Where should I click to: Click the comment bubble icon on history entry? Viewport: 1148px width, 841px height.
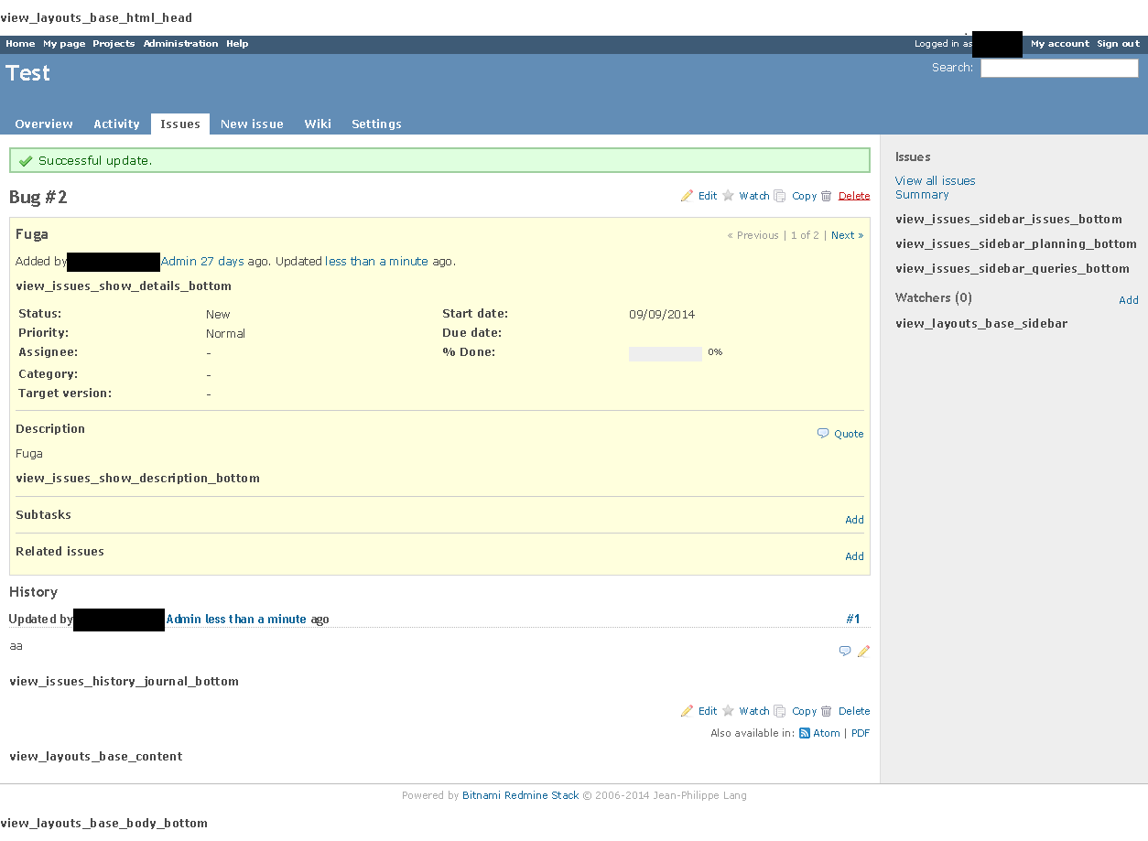[844, 651]
